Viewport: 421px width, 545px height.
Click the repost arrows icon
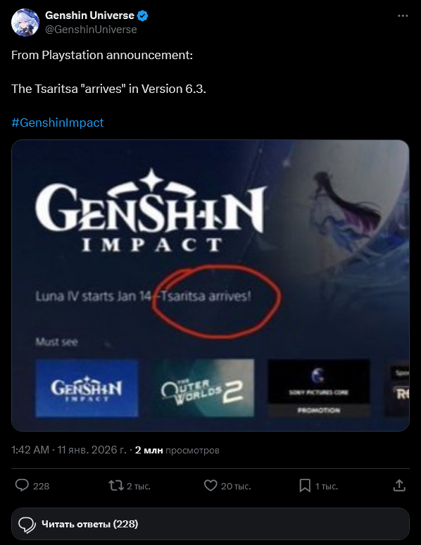[x=115, y=485]
